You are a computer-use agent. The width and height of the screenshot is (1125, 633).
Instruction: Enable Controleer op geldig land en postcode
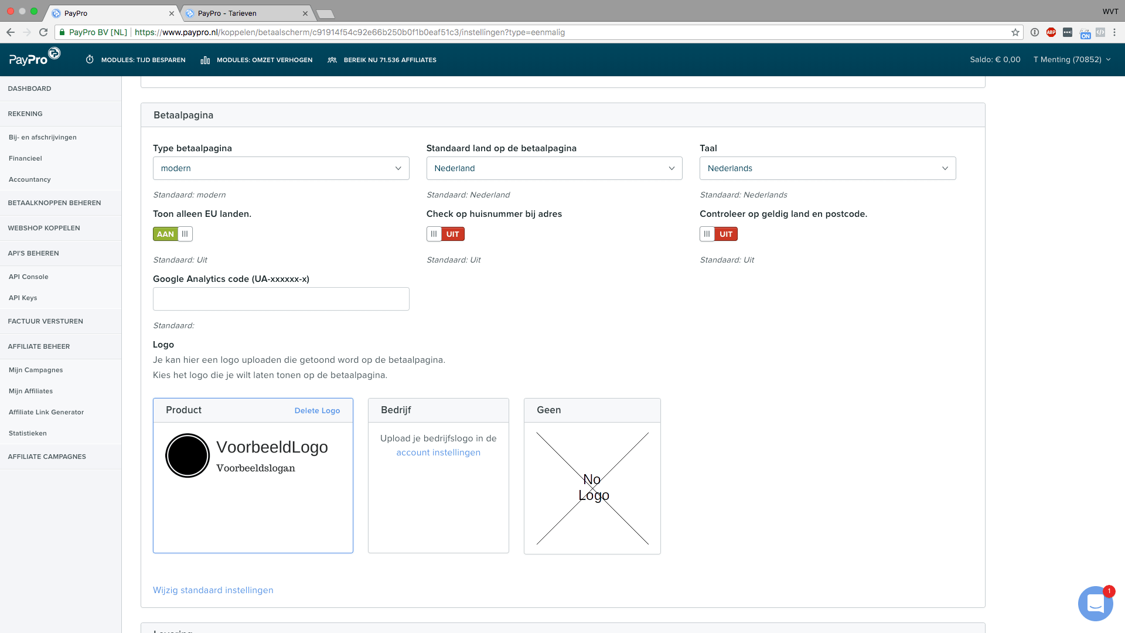(x=718, y=234)
